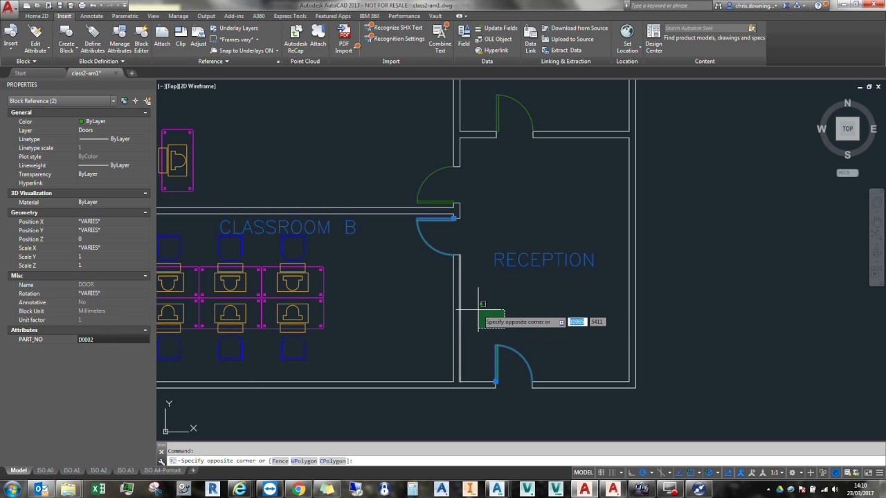Open Google Chrome from the taskbar

[298, 489]
